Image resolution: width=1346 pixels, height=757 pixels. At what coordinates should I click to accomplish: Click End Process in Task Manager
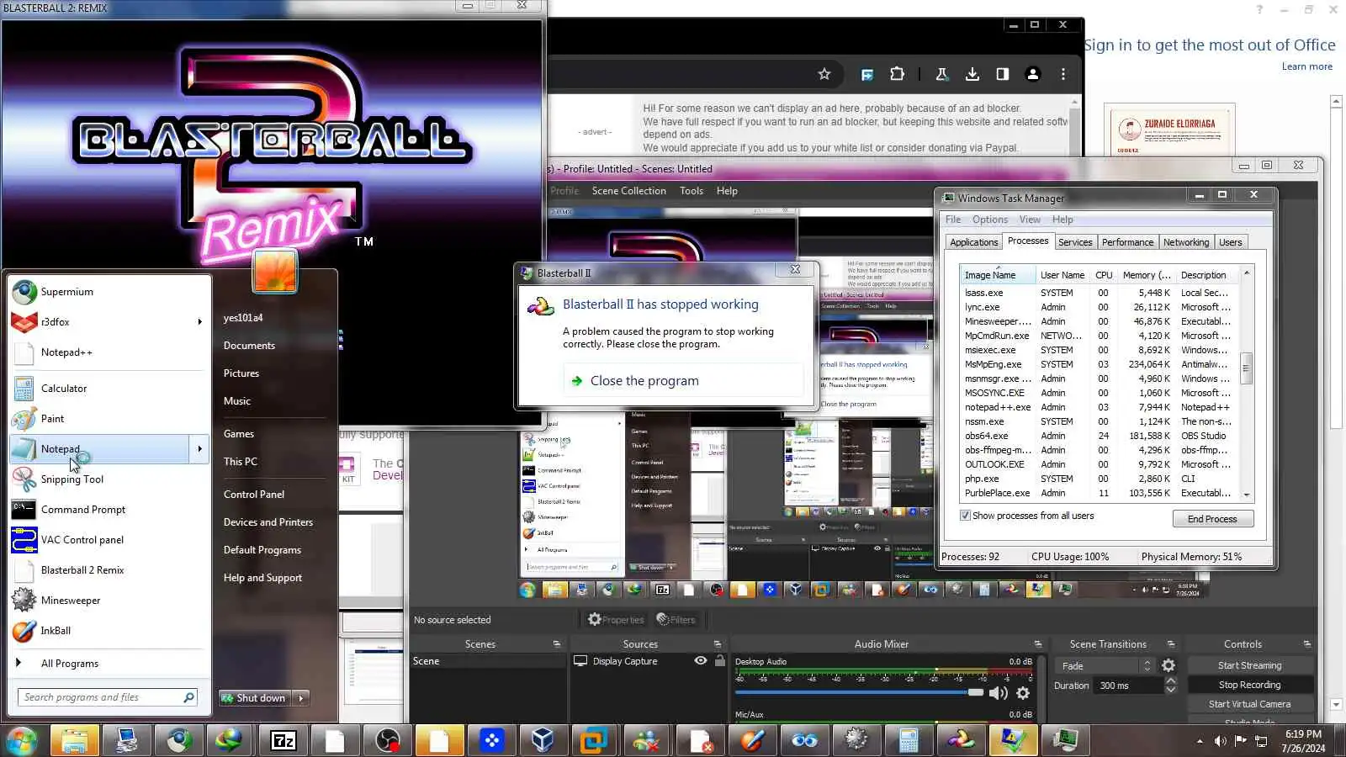1212,519
